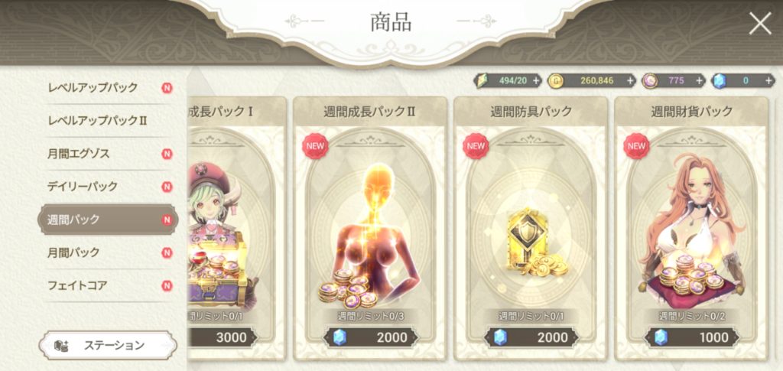This screenshot has height=371, width=783.
Task: Close the 商品 shop window
Action: [x=760, y=23]
